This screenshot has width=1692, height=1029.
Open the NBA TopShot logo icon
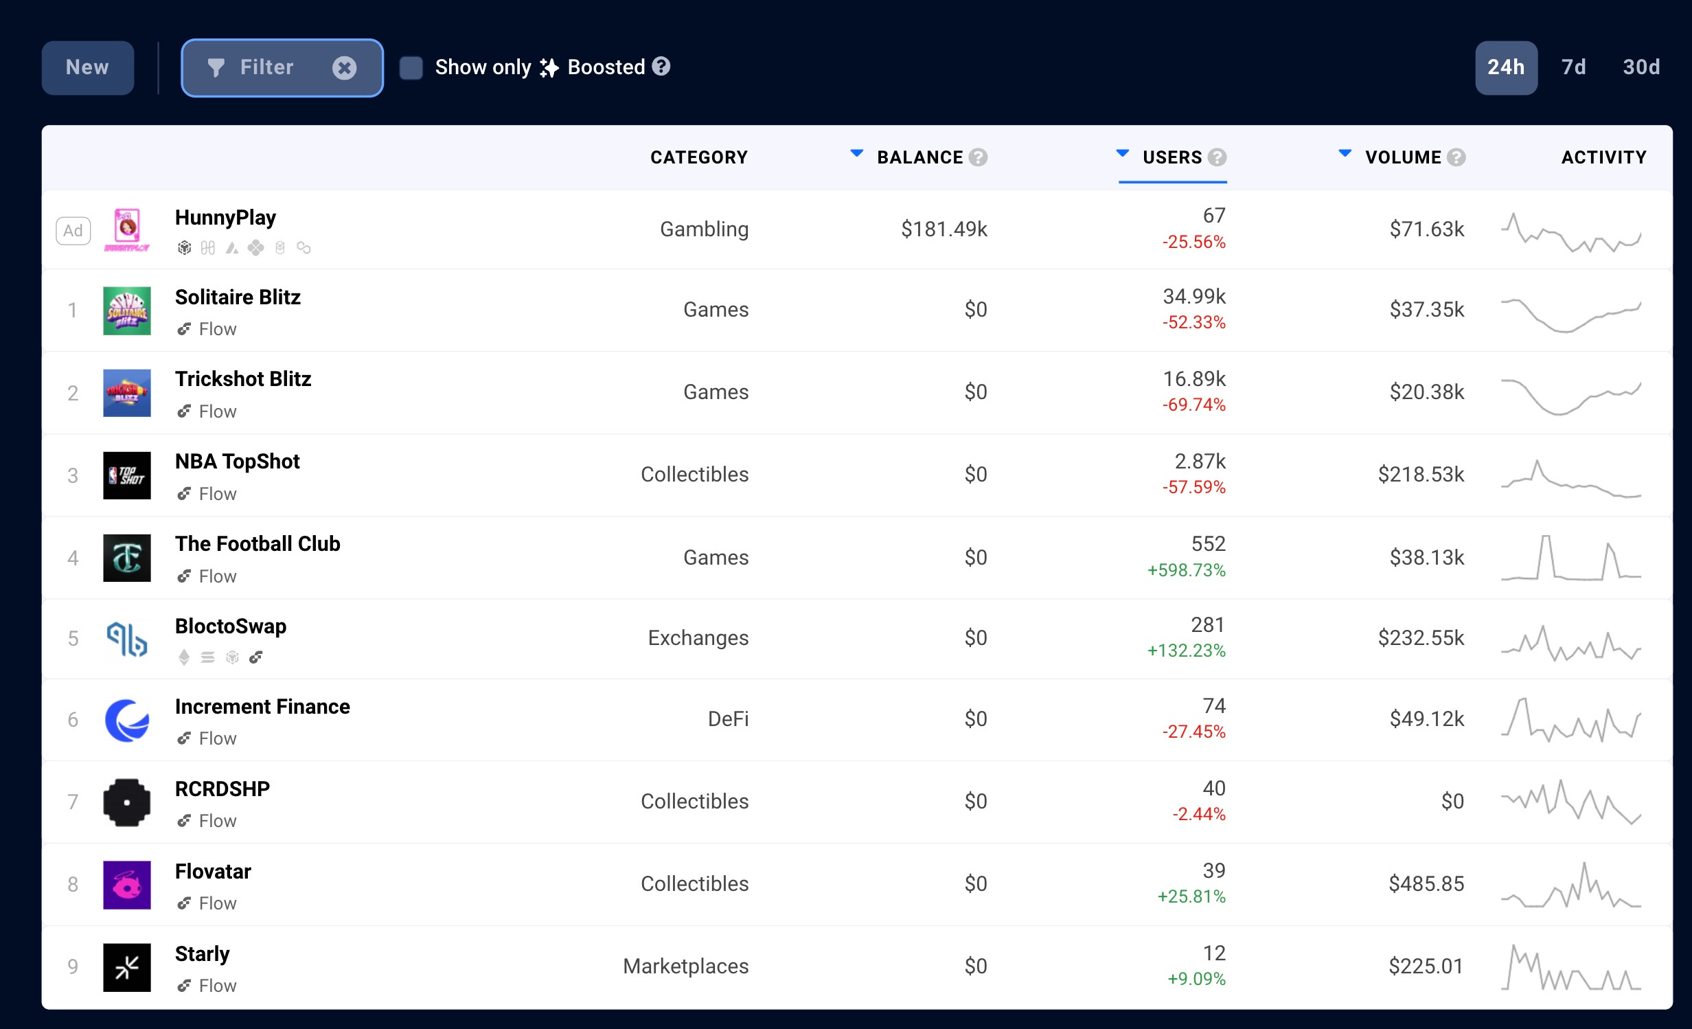click(x=127, y=475)
